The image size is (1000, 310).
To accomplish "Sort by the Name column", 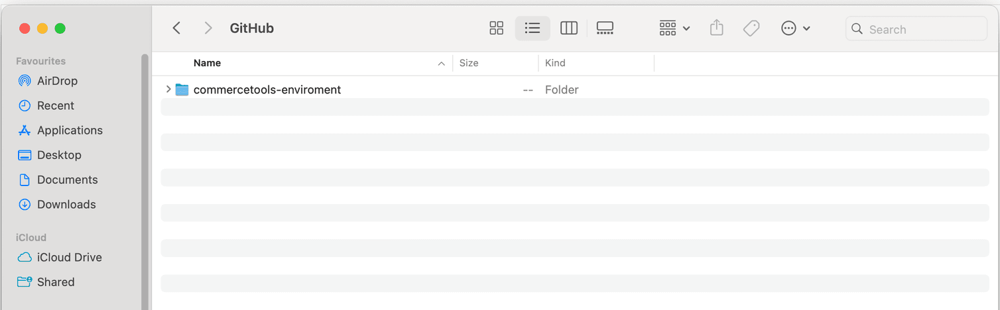I will tap(207, 63).
